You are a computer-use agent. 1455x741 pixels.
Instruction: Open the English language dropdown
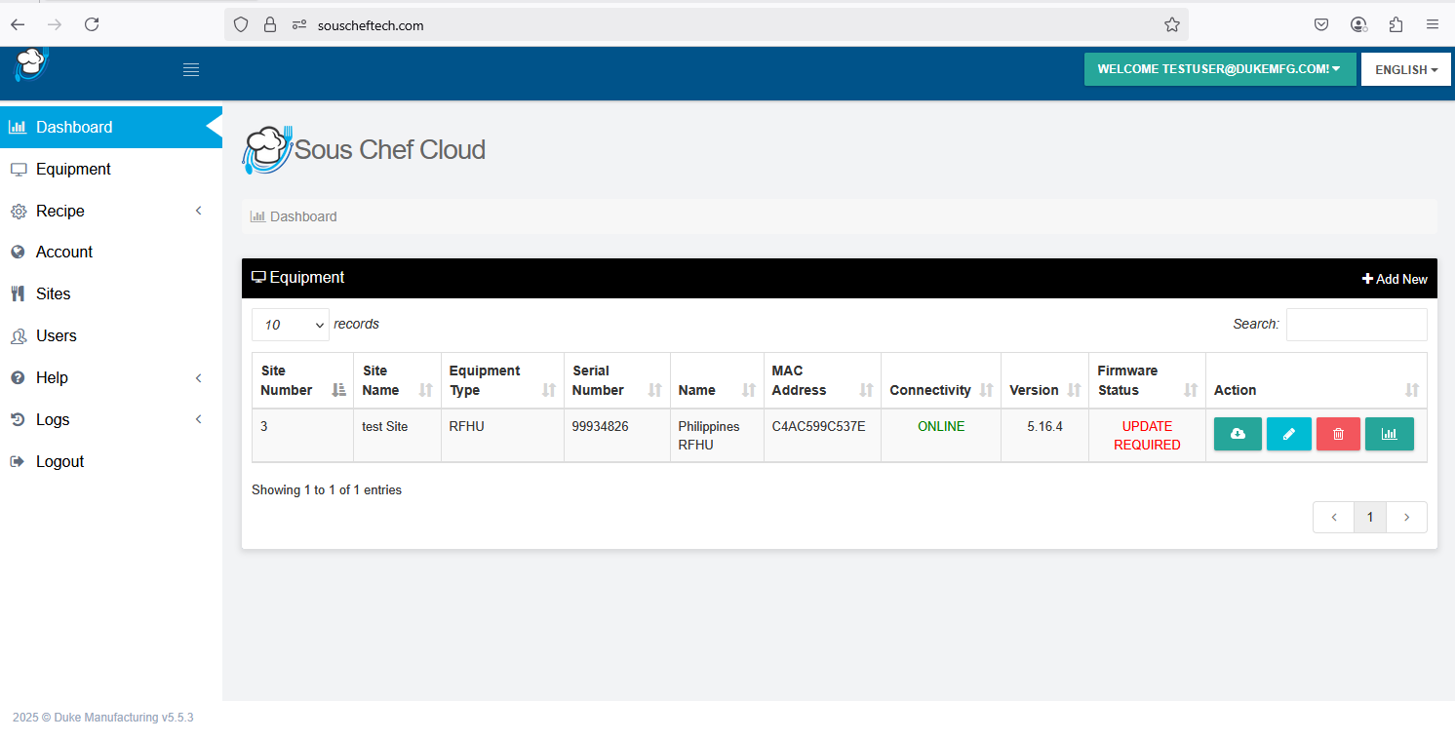[1406, 69]
